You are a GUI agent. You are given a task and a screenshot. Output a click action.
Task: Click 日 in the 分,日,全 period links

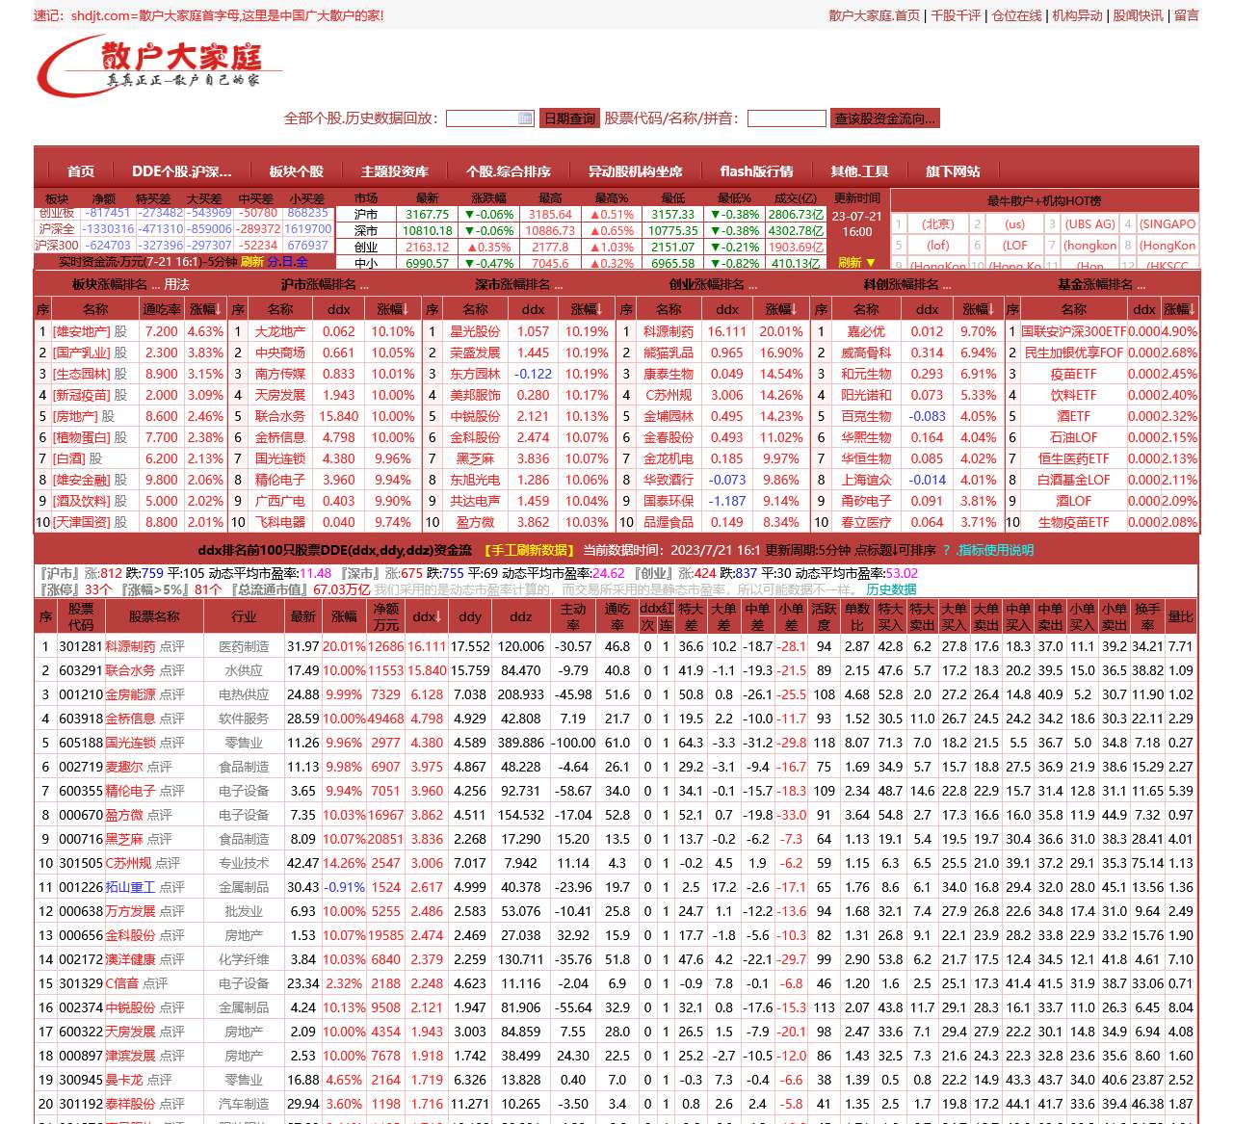pyautogui.click(x=287, y=262)
